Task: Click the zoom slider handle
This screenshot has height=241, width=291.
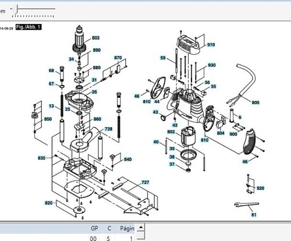Action: pos(15,9)
